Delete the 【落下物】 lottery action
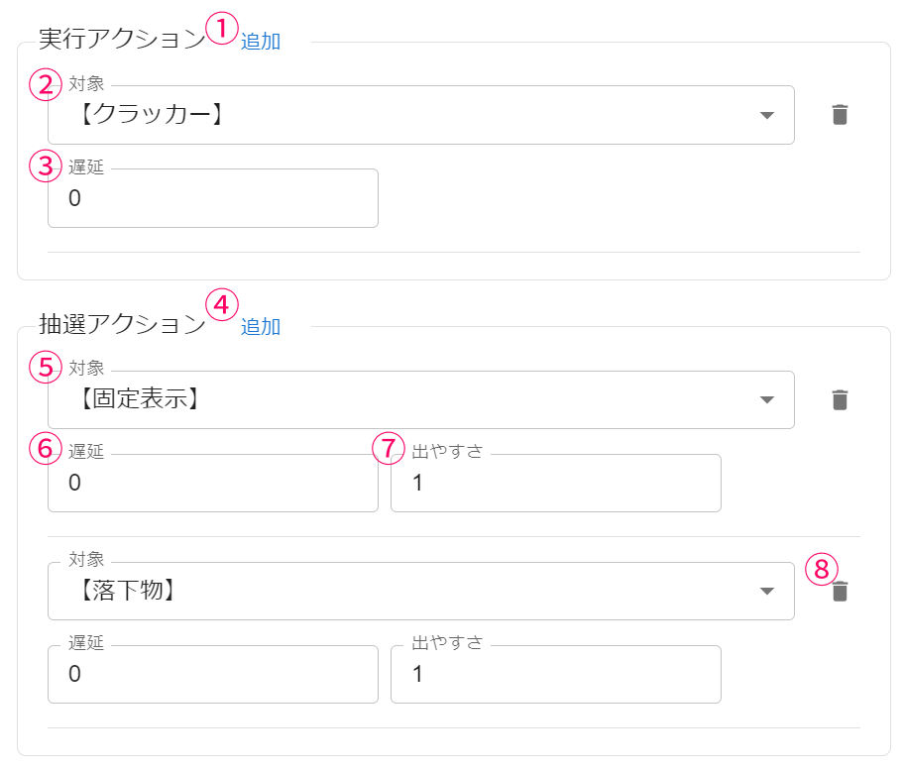The height and width of the screenshot is (770, 902). pos(840,592)
